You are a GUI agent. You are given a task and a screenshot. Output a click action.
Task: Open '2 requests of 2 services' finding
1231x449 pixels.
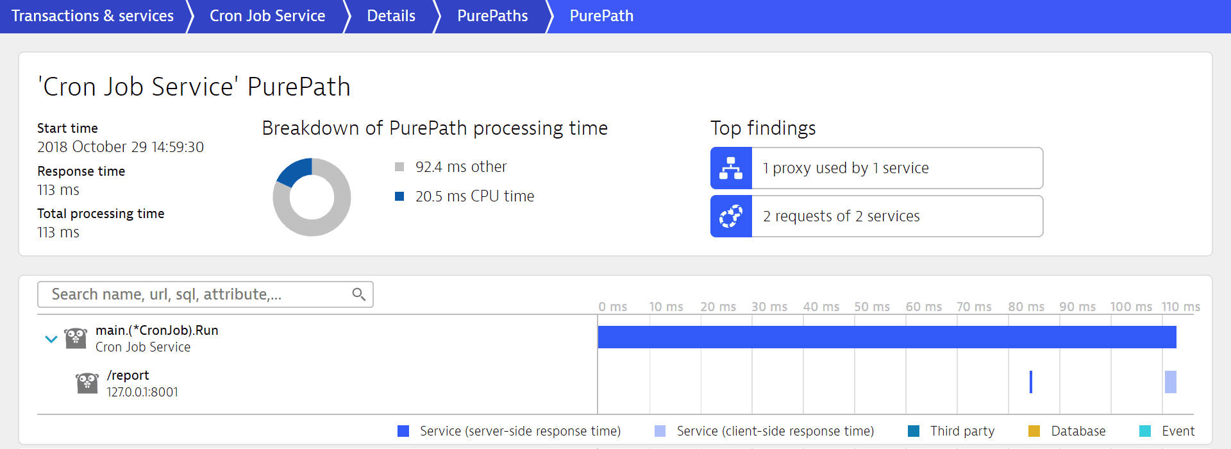coord(876,216)
